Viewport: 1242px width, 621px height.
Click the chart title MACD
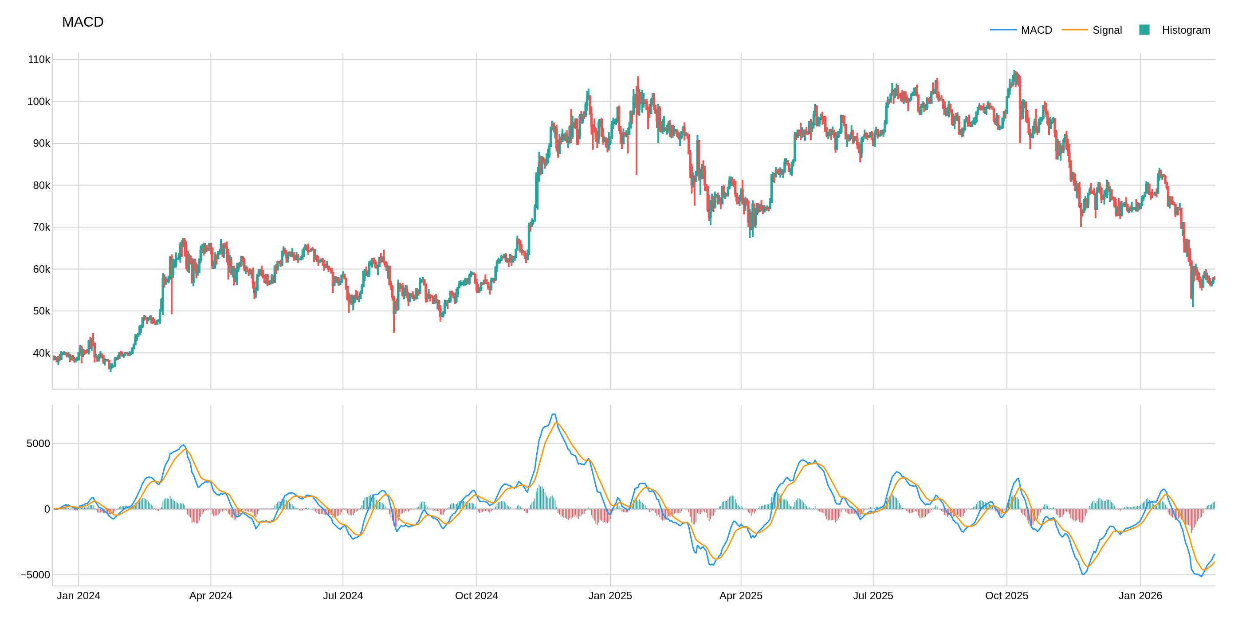[83, 21]
